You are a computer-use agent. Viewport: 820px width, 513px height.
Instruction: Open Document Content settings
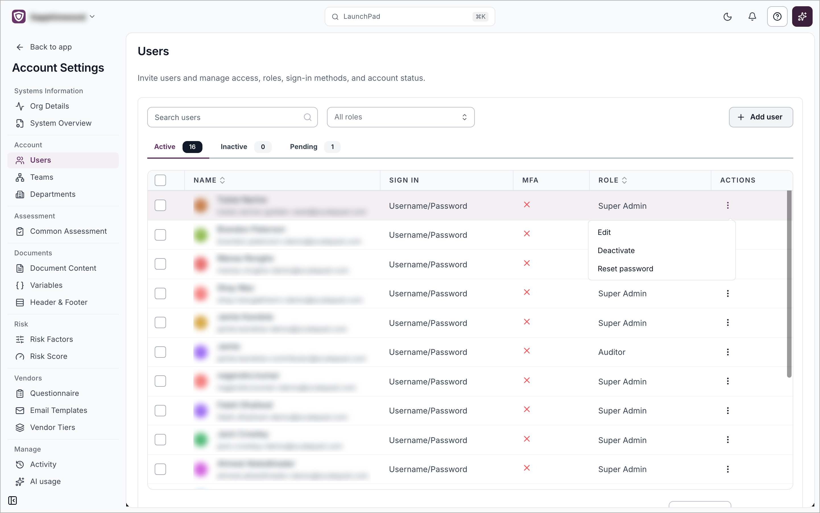pos(63,268)
